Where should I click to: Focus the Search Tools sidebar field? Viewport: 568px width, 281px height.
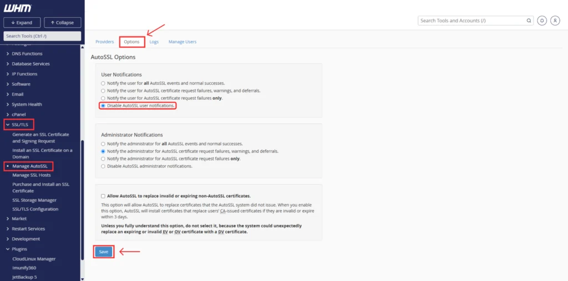42,36
